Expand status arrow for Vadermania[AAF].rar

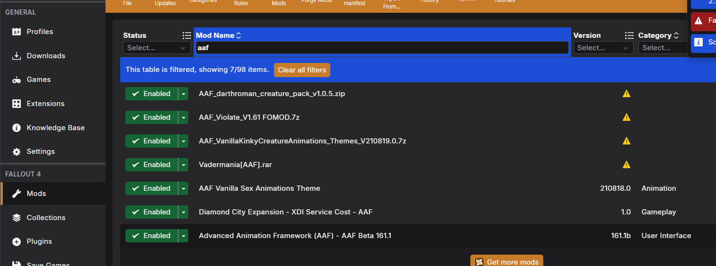[x=183, y=165]
